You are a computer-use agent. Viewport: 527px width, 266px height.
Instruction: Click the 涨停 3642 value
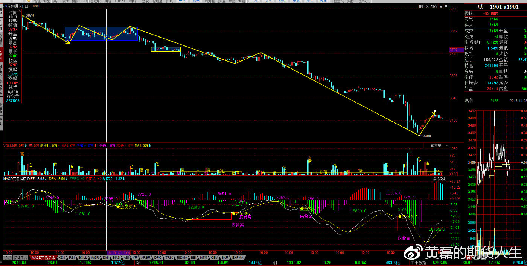tap(493, 77)
